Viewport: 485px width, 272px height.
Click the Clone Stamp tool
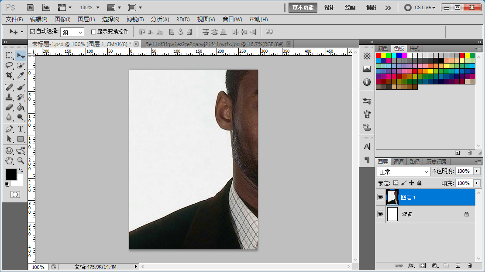[9, 97]
